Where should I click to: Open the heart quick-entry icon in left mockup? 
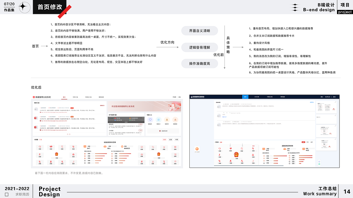click(150, 120)
